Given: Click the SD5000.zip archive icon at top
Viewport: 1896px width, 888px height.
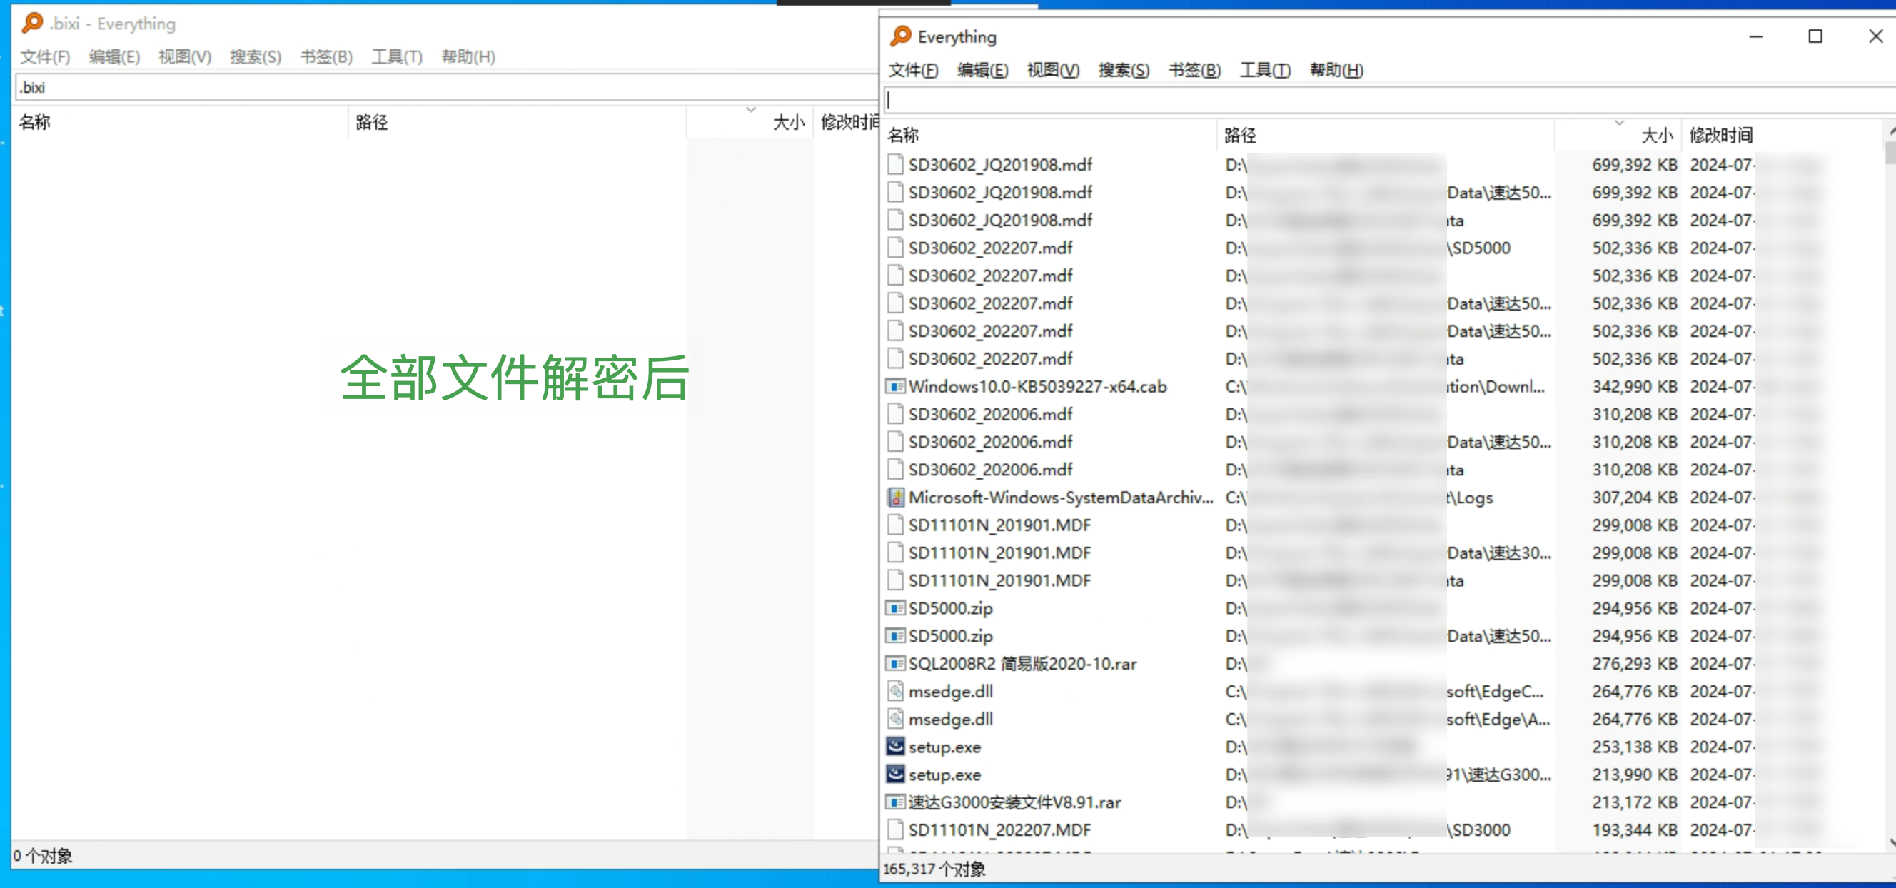Looking at the screenshot, I should [895, 608].
